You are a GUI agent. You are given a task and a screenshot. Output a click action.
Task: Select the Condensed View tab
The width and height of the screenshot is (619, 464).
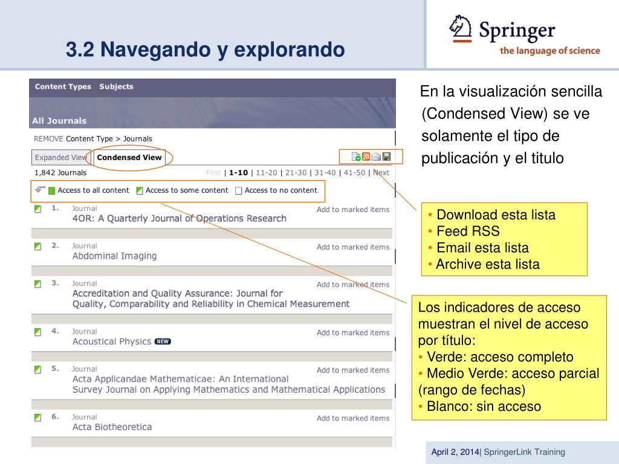[x=129, y=157]
